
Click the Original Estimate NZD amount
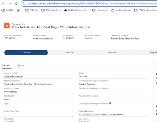[101, 115]
